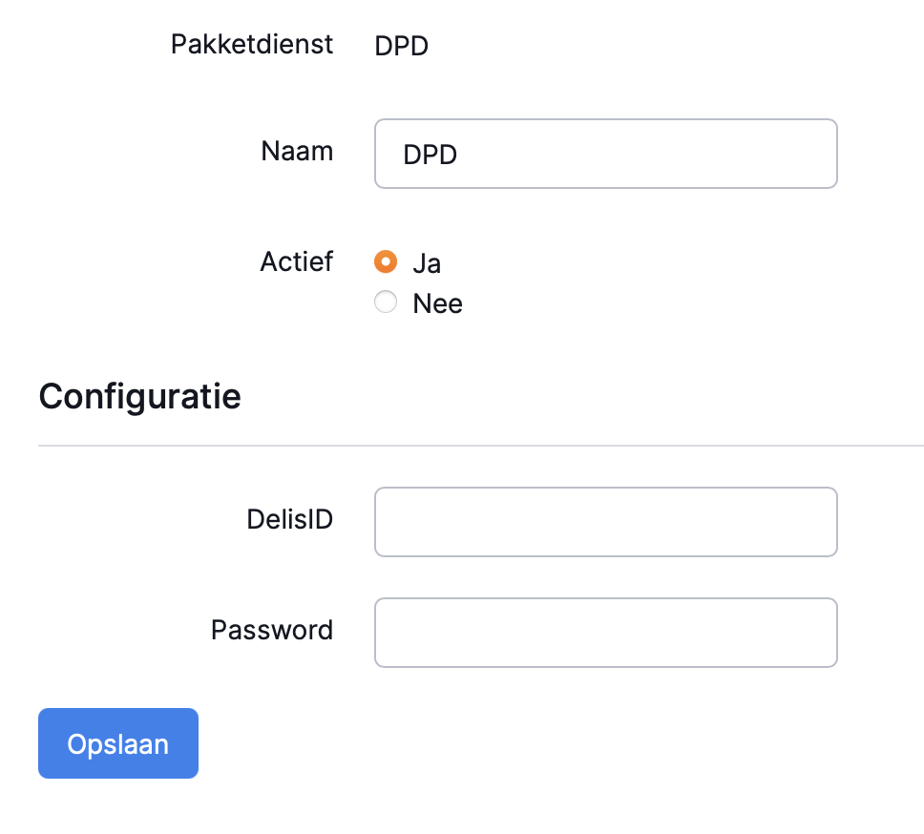Focus the Password input box
Image resolution: width=924 pixels, height=834 pixels.
605,633
